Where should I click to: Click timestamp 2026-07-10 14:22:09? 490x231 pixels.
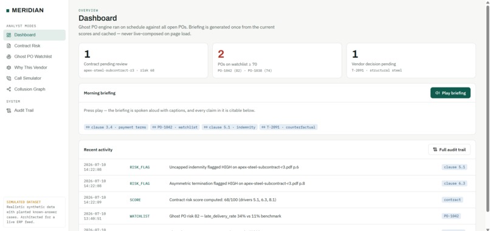[95, 200]
